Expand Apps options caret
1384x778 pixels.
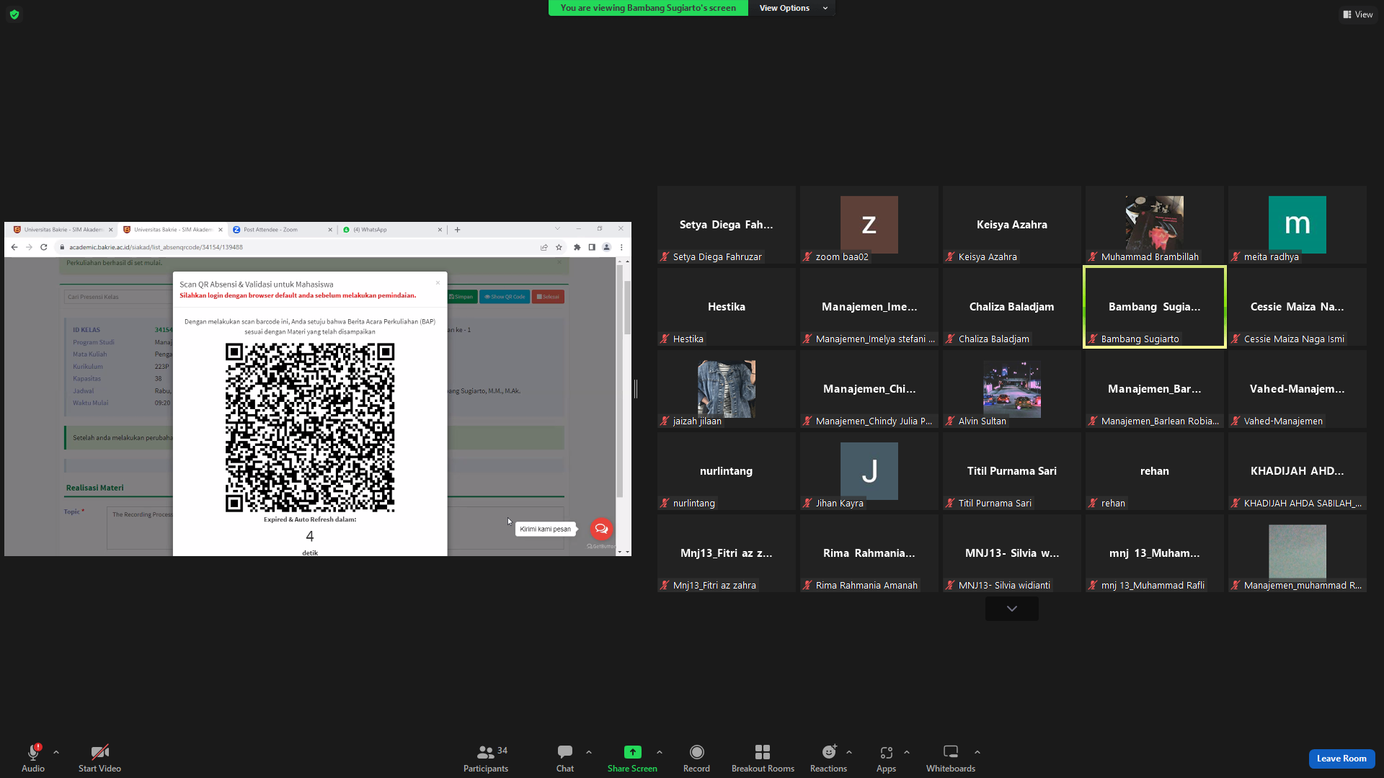pyautogui.click(x=907, y=752)
